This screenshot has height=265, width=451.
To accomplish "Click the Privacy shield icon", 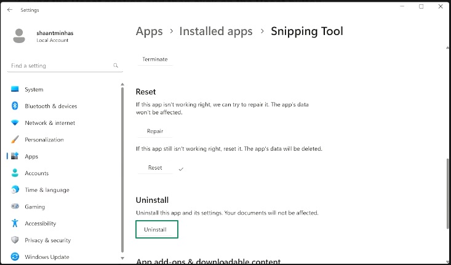I will (15, 240).
